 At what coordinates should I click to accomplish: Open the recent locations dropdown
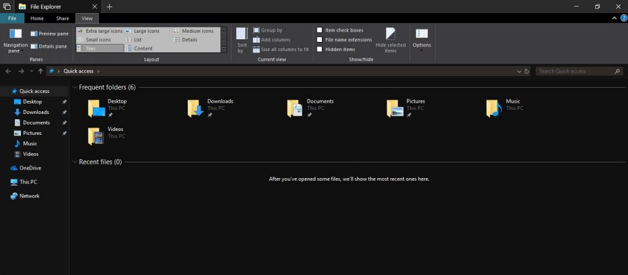(31, 71)
